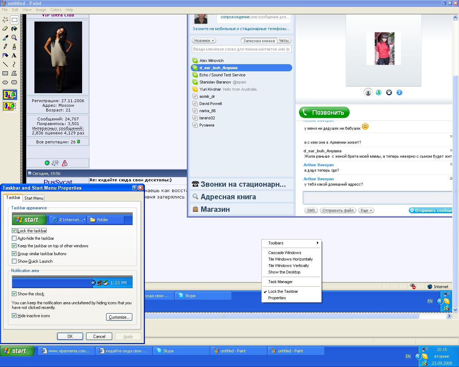Screen dimensions: 459x367
Task: Select the Pencil tool
Action: pos(5,47)
